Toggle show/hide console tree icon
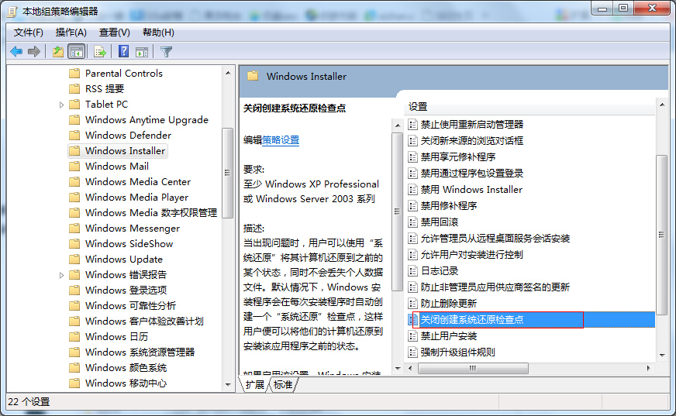 pos(77,52)
